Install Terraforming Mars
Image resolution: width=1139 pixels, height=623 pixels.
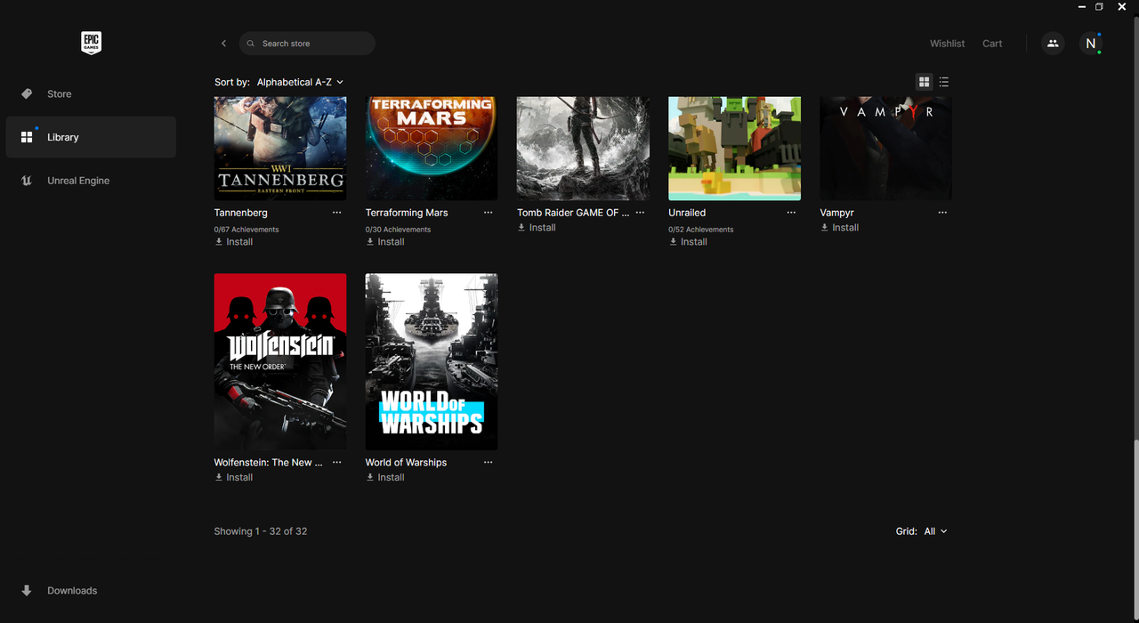385,242
